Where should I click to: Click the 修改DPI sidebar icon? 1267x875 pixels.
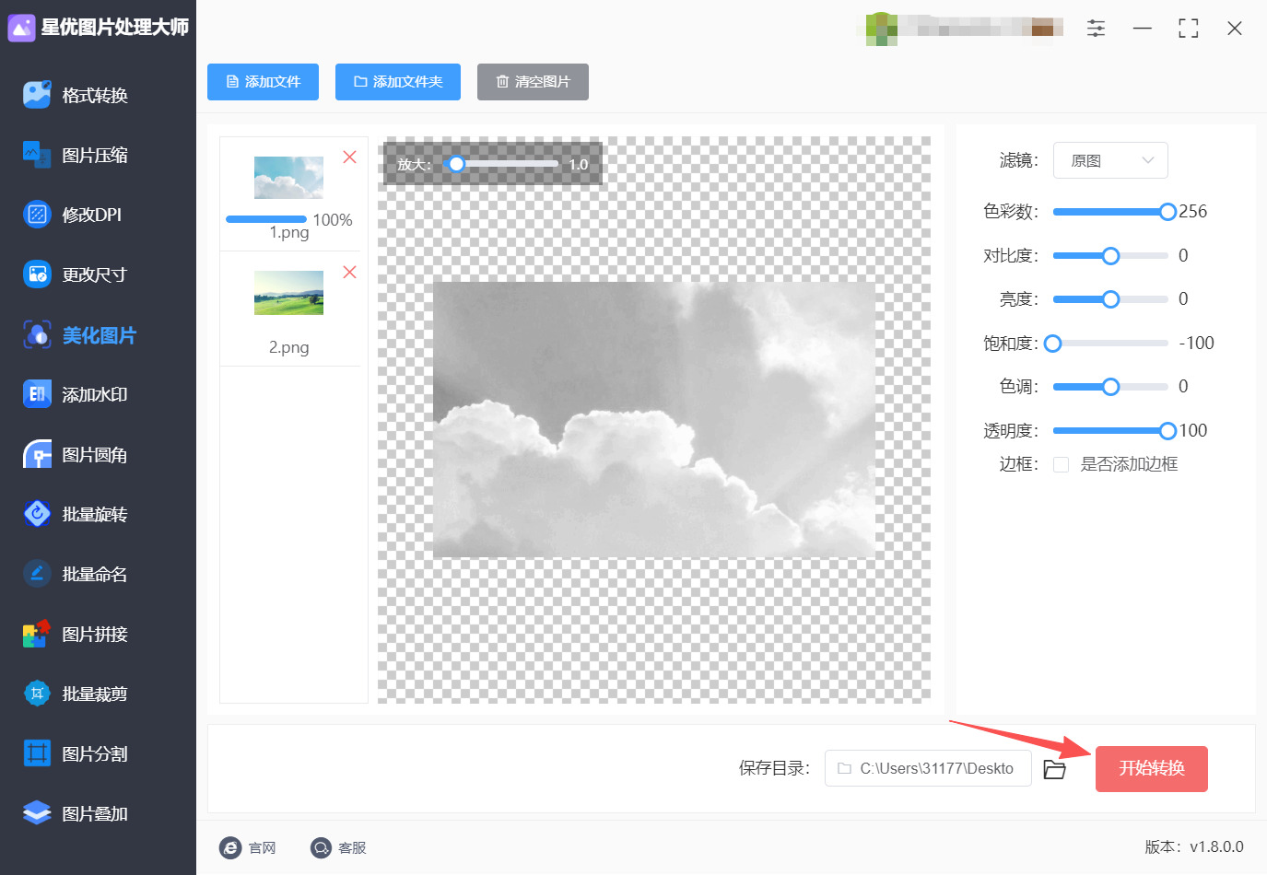click(x=37, y=215)
